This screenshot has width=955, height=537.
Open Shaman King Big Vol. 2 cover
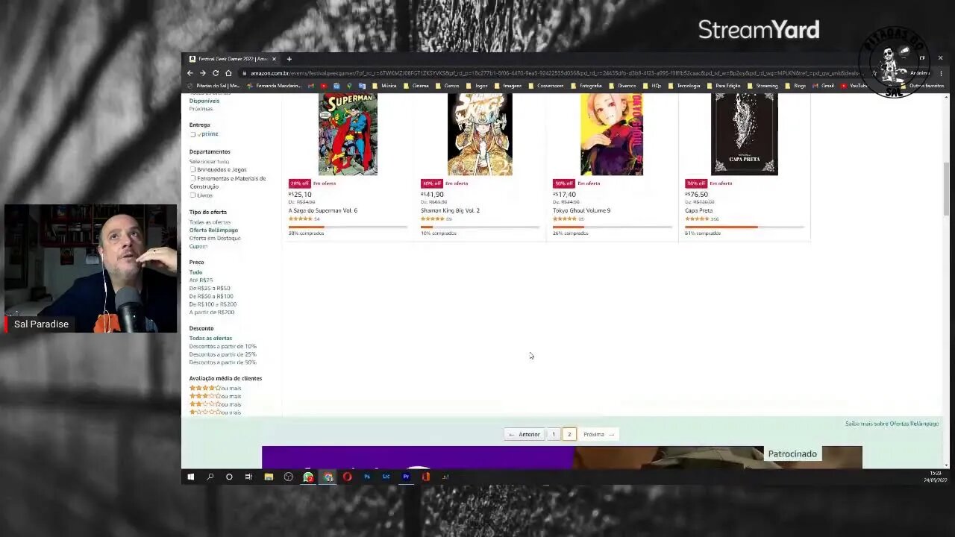tap(480, 134)
